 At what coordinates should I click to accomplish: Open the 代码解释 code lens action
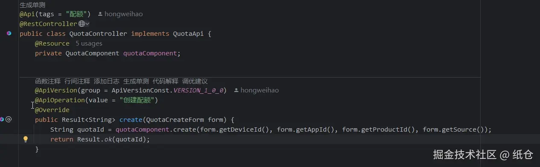click(x=165, y=81)
